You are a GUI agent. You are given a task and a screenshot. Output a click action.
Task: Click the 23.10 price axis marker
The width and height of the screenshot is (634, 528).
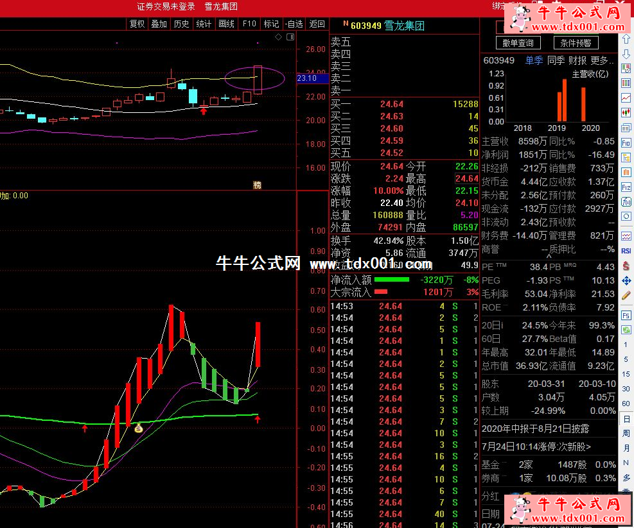click(x=312, y=78)
